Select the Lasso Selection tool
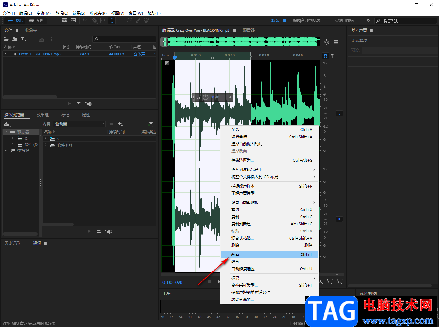The width and height of the screenshot is (439, 327). [x=129, y=20]
